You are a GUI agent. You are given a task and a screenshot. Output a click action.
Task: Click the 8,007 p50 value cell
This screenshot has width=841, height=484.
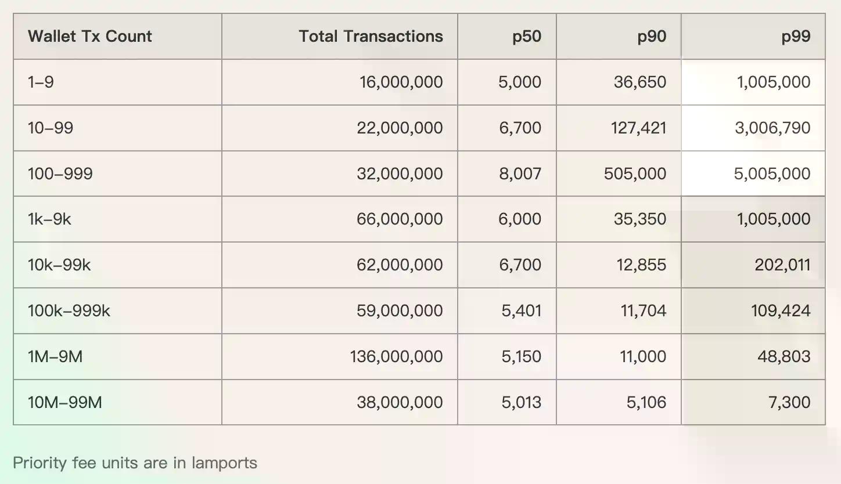[x=520, y=174]
